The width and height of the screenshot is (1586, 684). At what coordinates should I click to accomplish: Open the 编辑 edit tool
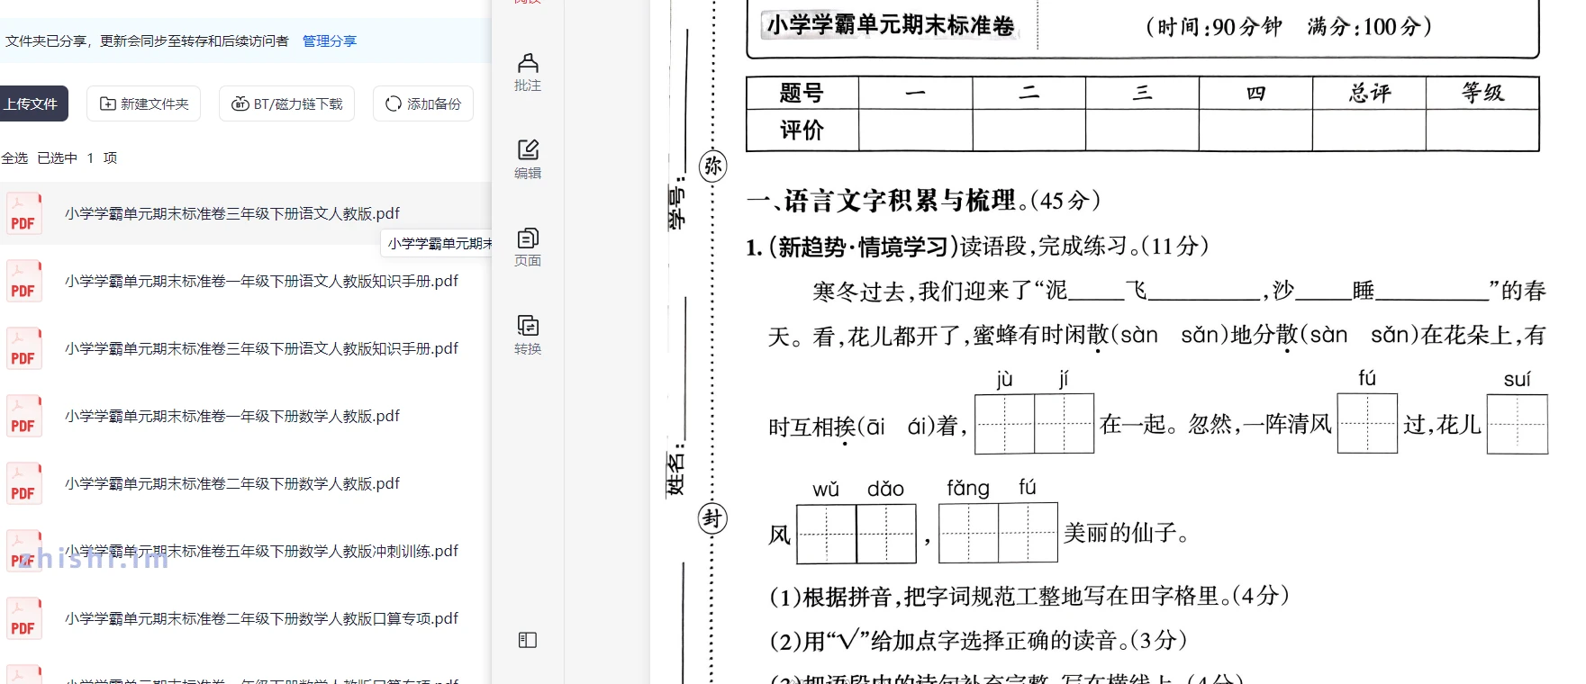528,160
